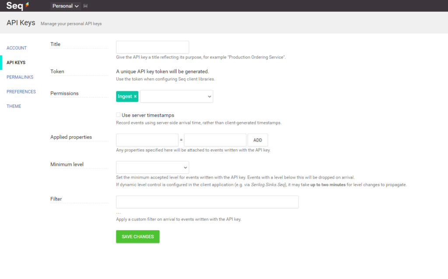This screenshot has height=279, width=448.
Task: Click the property value field beside equals sign
Action: click(x=215, y=140)
